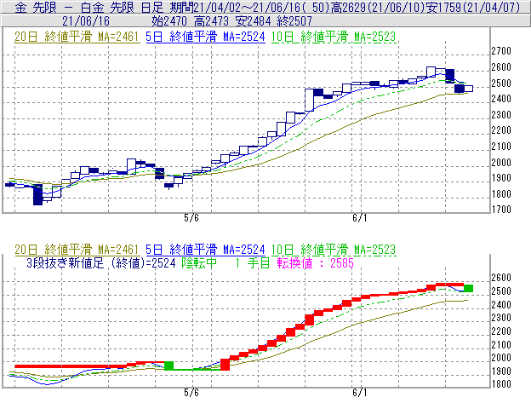Click the large dark candlestick near 1800 in April
531x403 pixels.
click(38, 194)
